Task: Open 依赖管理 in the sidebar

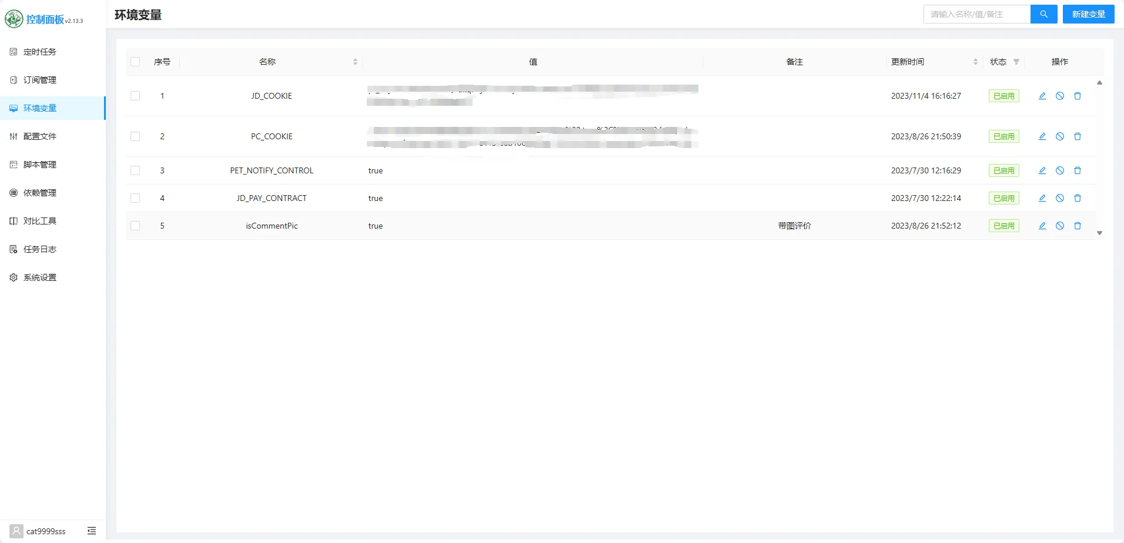Action: [52, 193]
